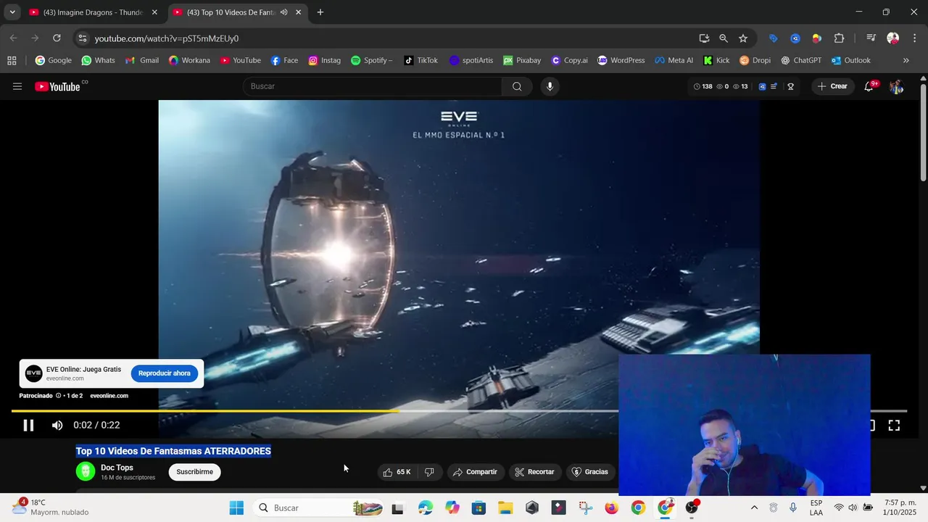The width and height of the screenshot is (928, 522).
Task: Open the media control icon in toolbar
Action: pos(871,38)
